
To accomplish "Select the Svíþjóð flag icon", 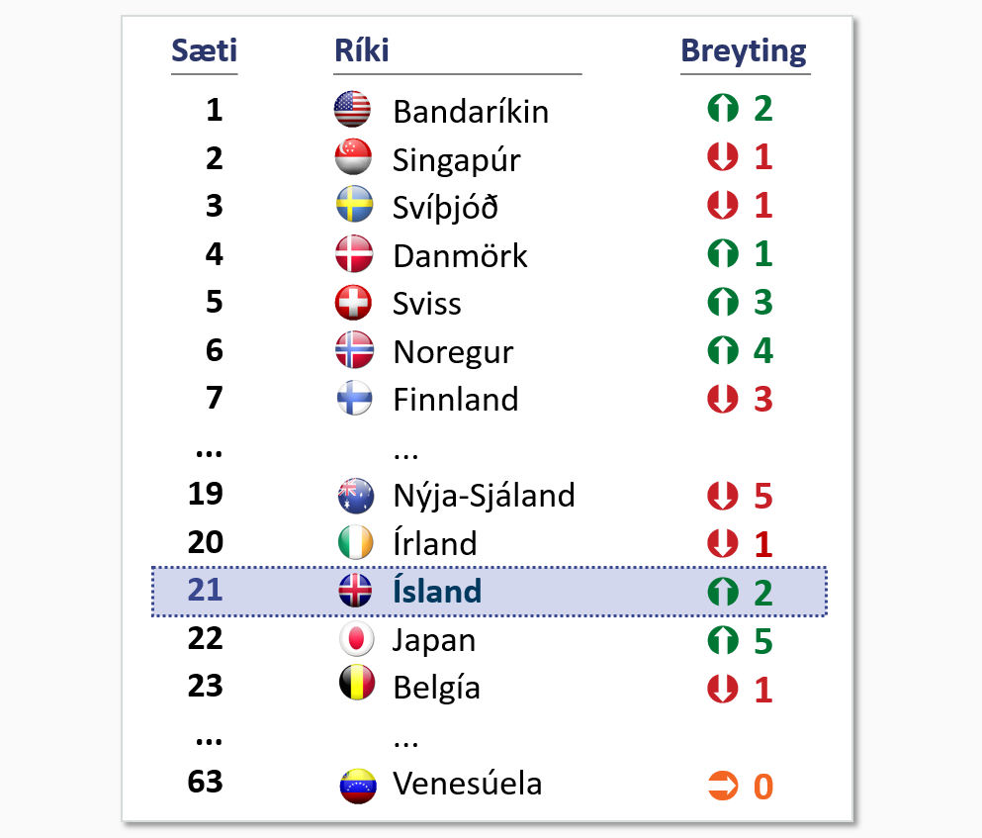I will click(354, 205).
